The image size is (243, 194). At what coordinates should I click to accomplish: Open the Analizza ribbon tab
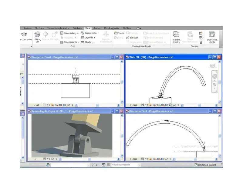coord(28,28)
